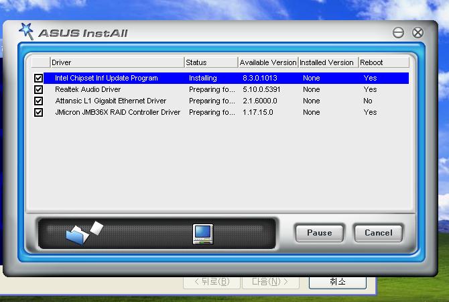Click the 뒤로(B) back button in background wizard

212,283
